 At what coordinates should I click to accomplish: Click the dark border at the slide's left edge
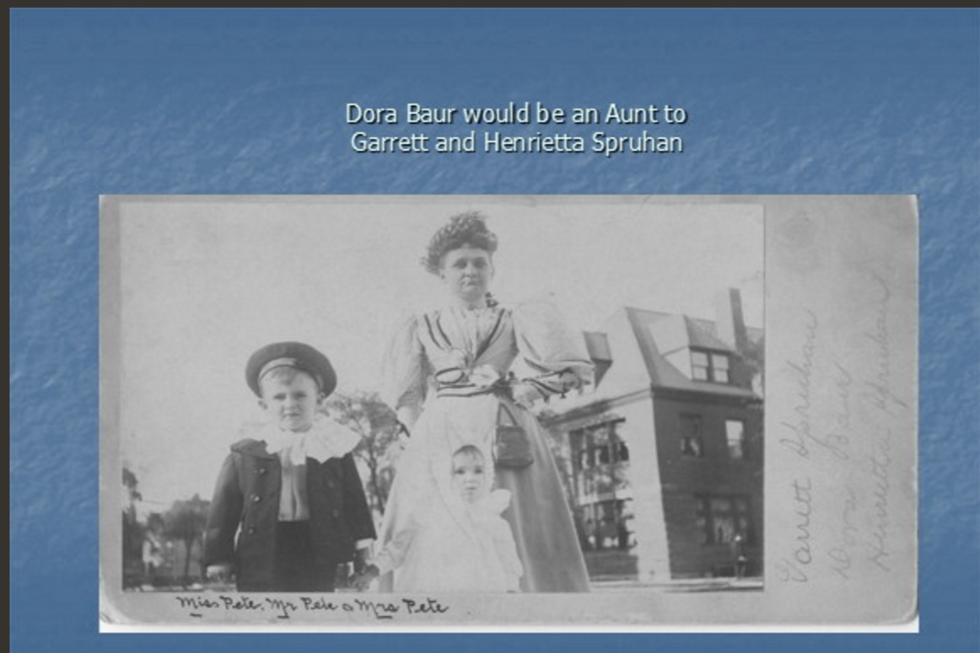(4, 337)
